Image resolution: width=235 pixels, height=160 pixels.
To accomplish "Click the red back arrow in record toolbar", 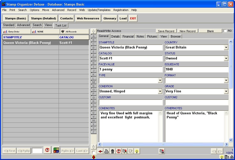I will 100,151.
